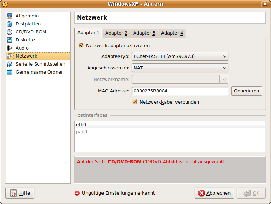
Task: Click 'Ungültige Einstellungen erkannt' status text
Action: tap(118, 193)
